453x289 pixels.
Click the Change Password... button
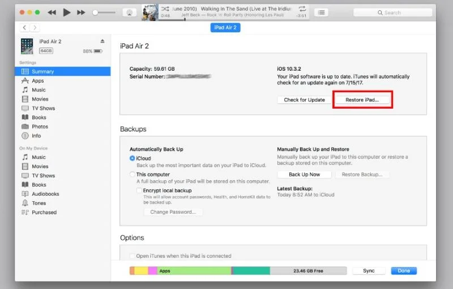(x=173, y=212)
